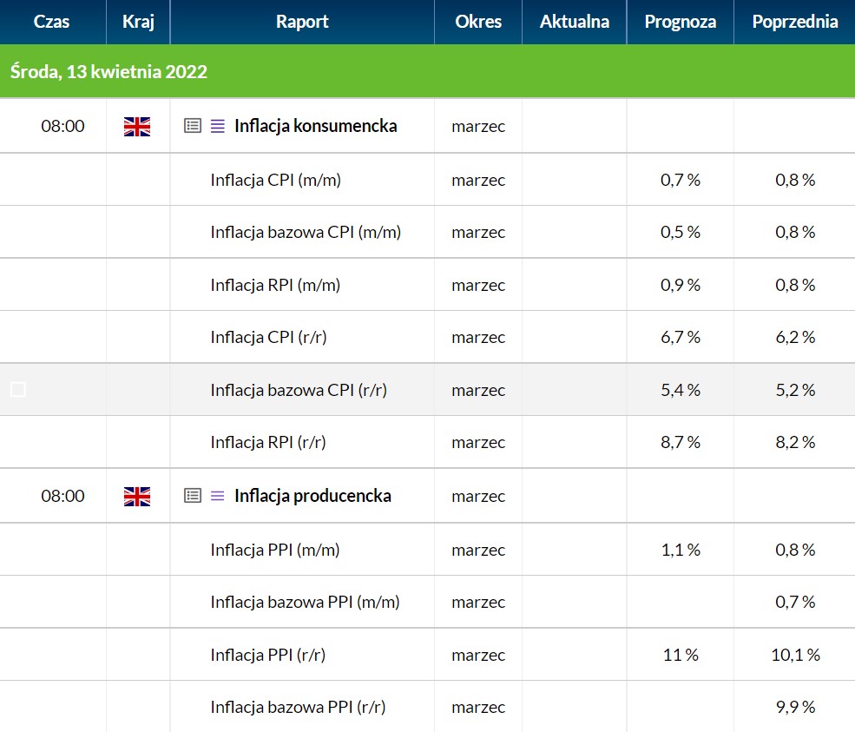855x732 pixels.
Task: Select the Poprzednia column header
Action: tap(794, 22)
